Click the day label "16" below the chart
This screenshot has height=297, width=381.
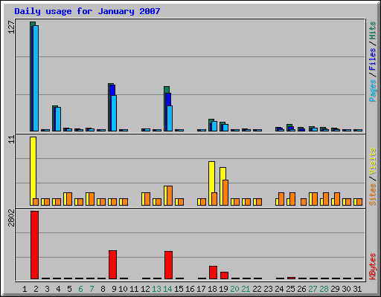tap(190, 289)
